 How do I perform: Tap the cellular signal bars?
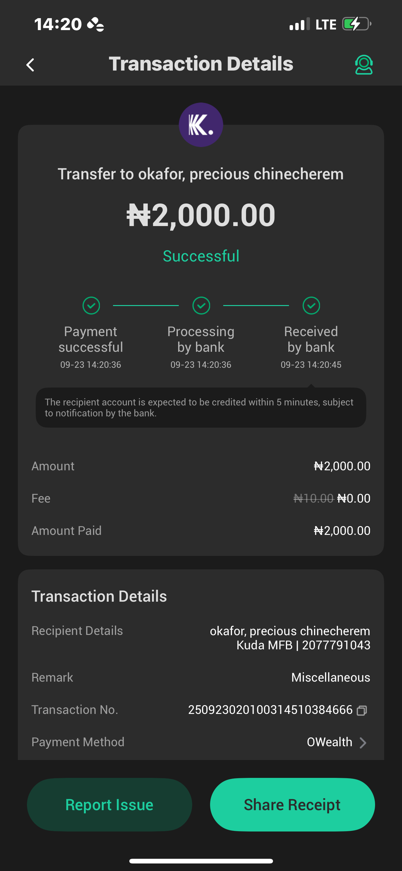pyautogui.click(x=299, y=24)
